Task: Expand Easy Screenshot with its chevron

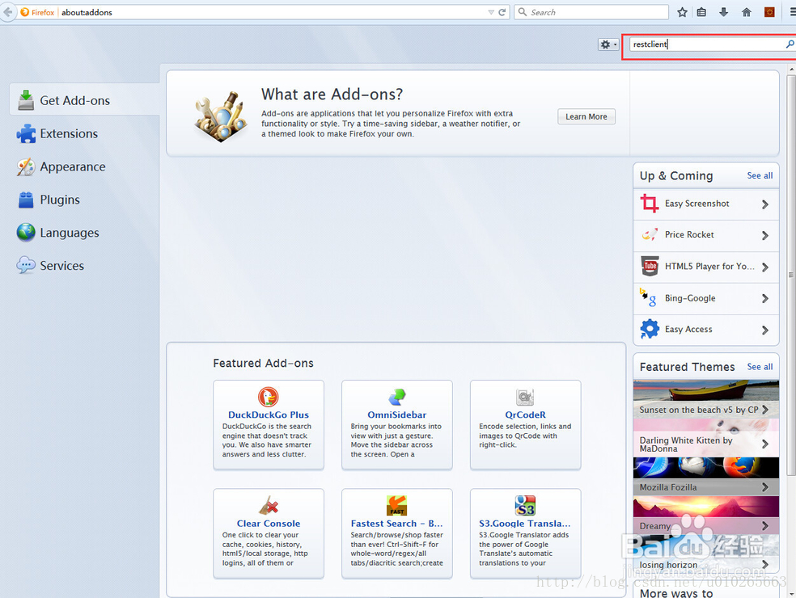Action: click(765, 204)
